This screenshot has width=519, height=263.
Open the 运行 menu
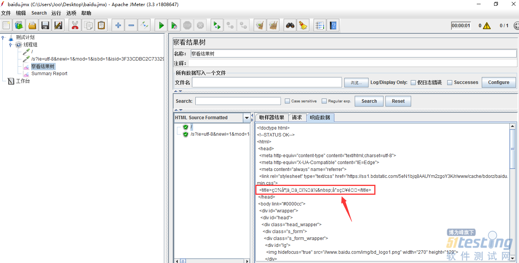coord(56,13)
